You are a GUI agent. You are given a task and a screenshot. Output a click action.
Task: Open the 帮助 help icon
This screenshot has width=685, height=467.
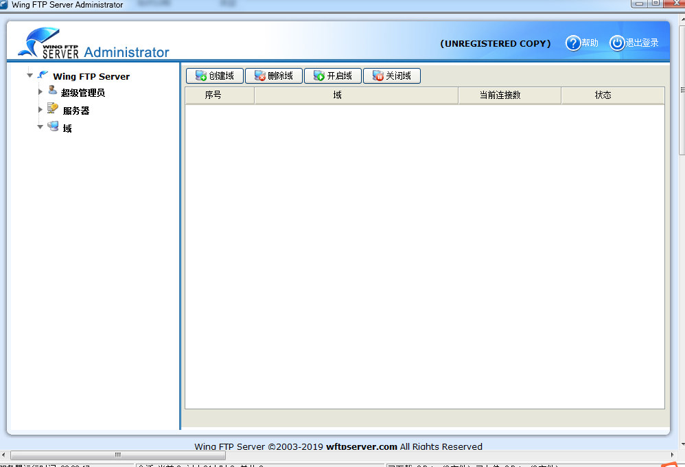[573, 43]
